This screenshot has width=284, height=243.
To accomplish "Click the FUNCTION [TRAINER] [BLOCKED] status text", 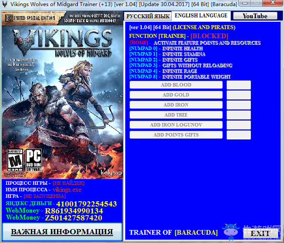I will (x=179, y=36).
